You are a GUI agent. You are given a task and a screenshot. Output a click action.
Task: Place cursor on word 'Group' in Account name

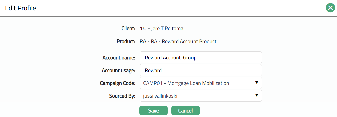tap(190, 58)
